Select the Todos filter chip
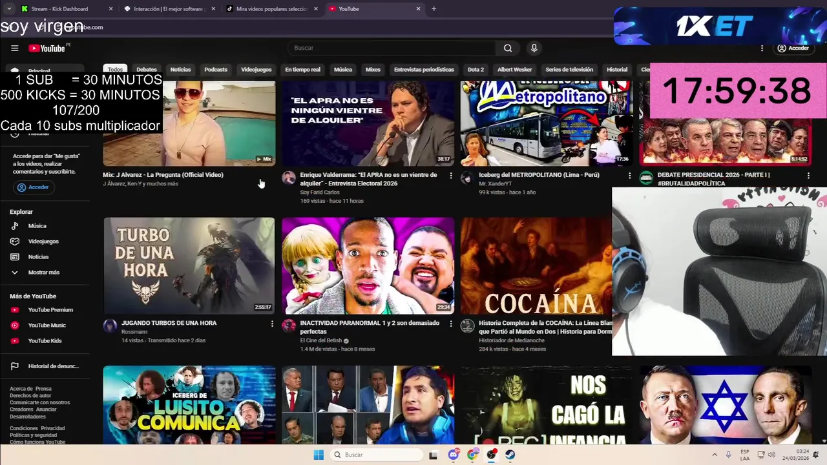 (115, 69)
